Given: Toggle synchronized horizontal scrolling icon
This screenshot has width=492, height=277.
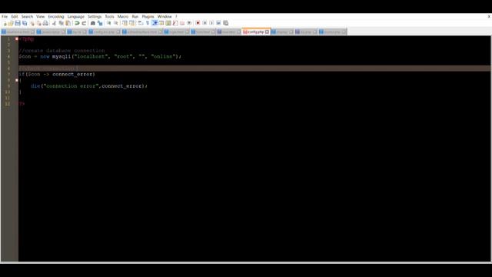Looking at the screenshot, I should coord(131,23).
